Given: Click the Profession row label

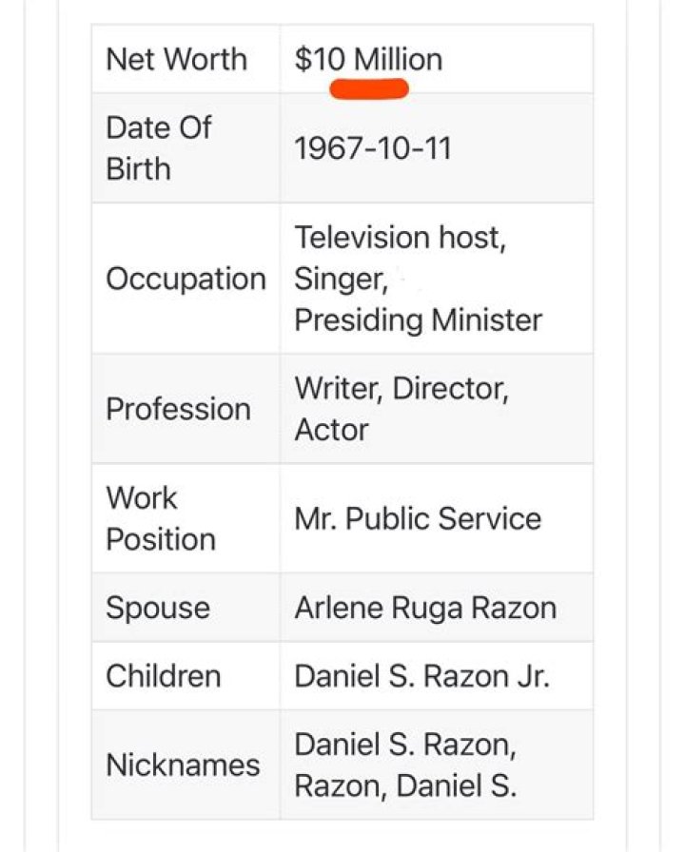Looking at the screenshot, I should coord(178,409).
